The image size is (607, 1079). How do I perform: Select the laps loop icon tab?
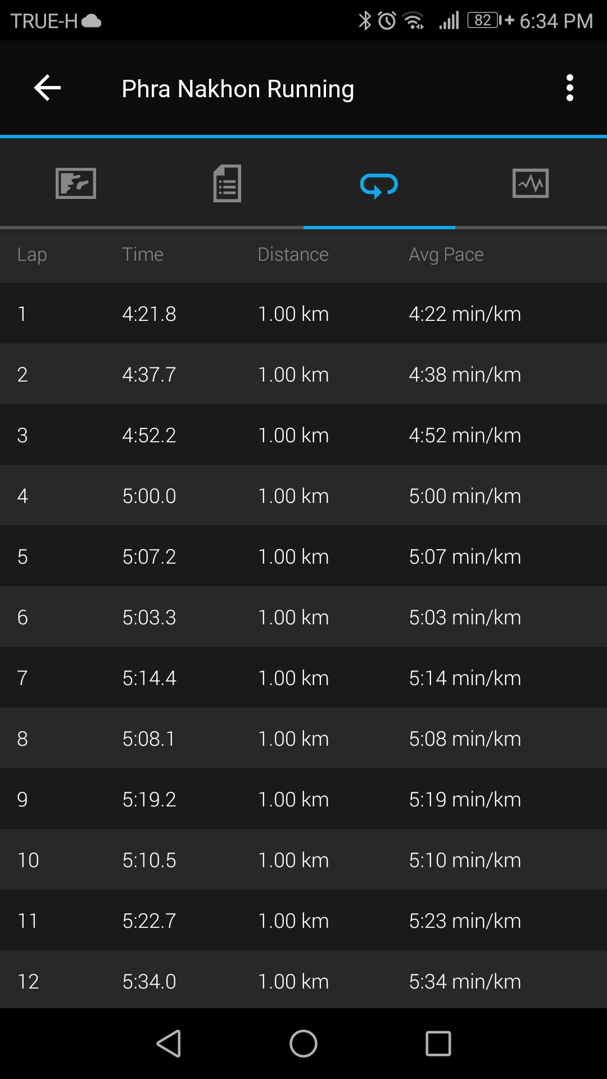(379, 185)
